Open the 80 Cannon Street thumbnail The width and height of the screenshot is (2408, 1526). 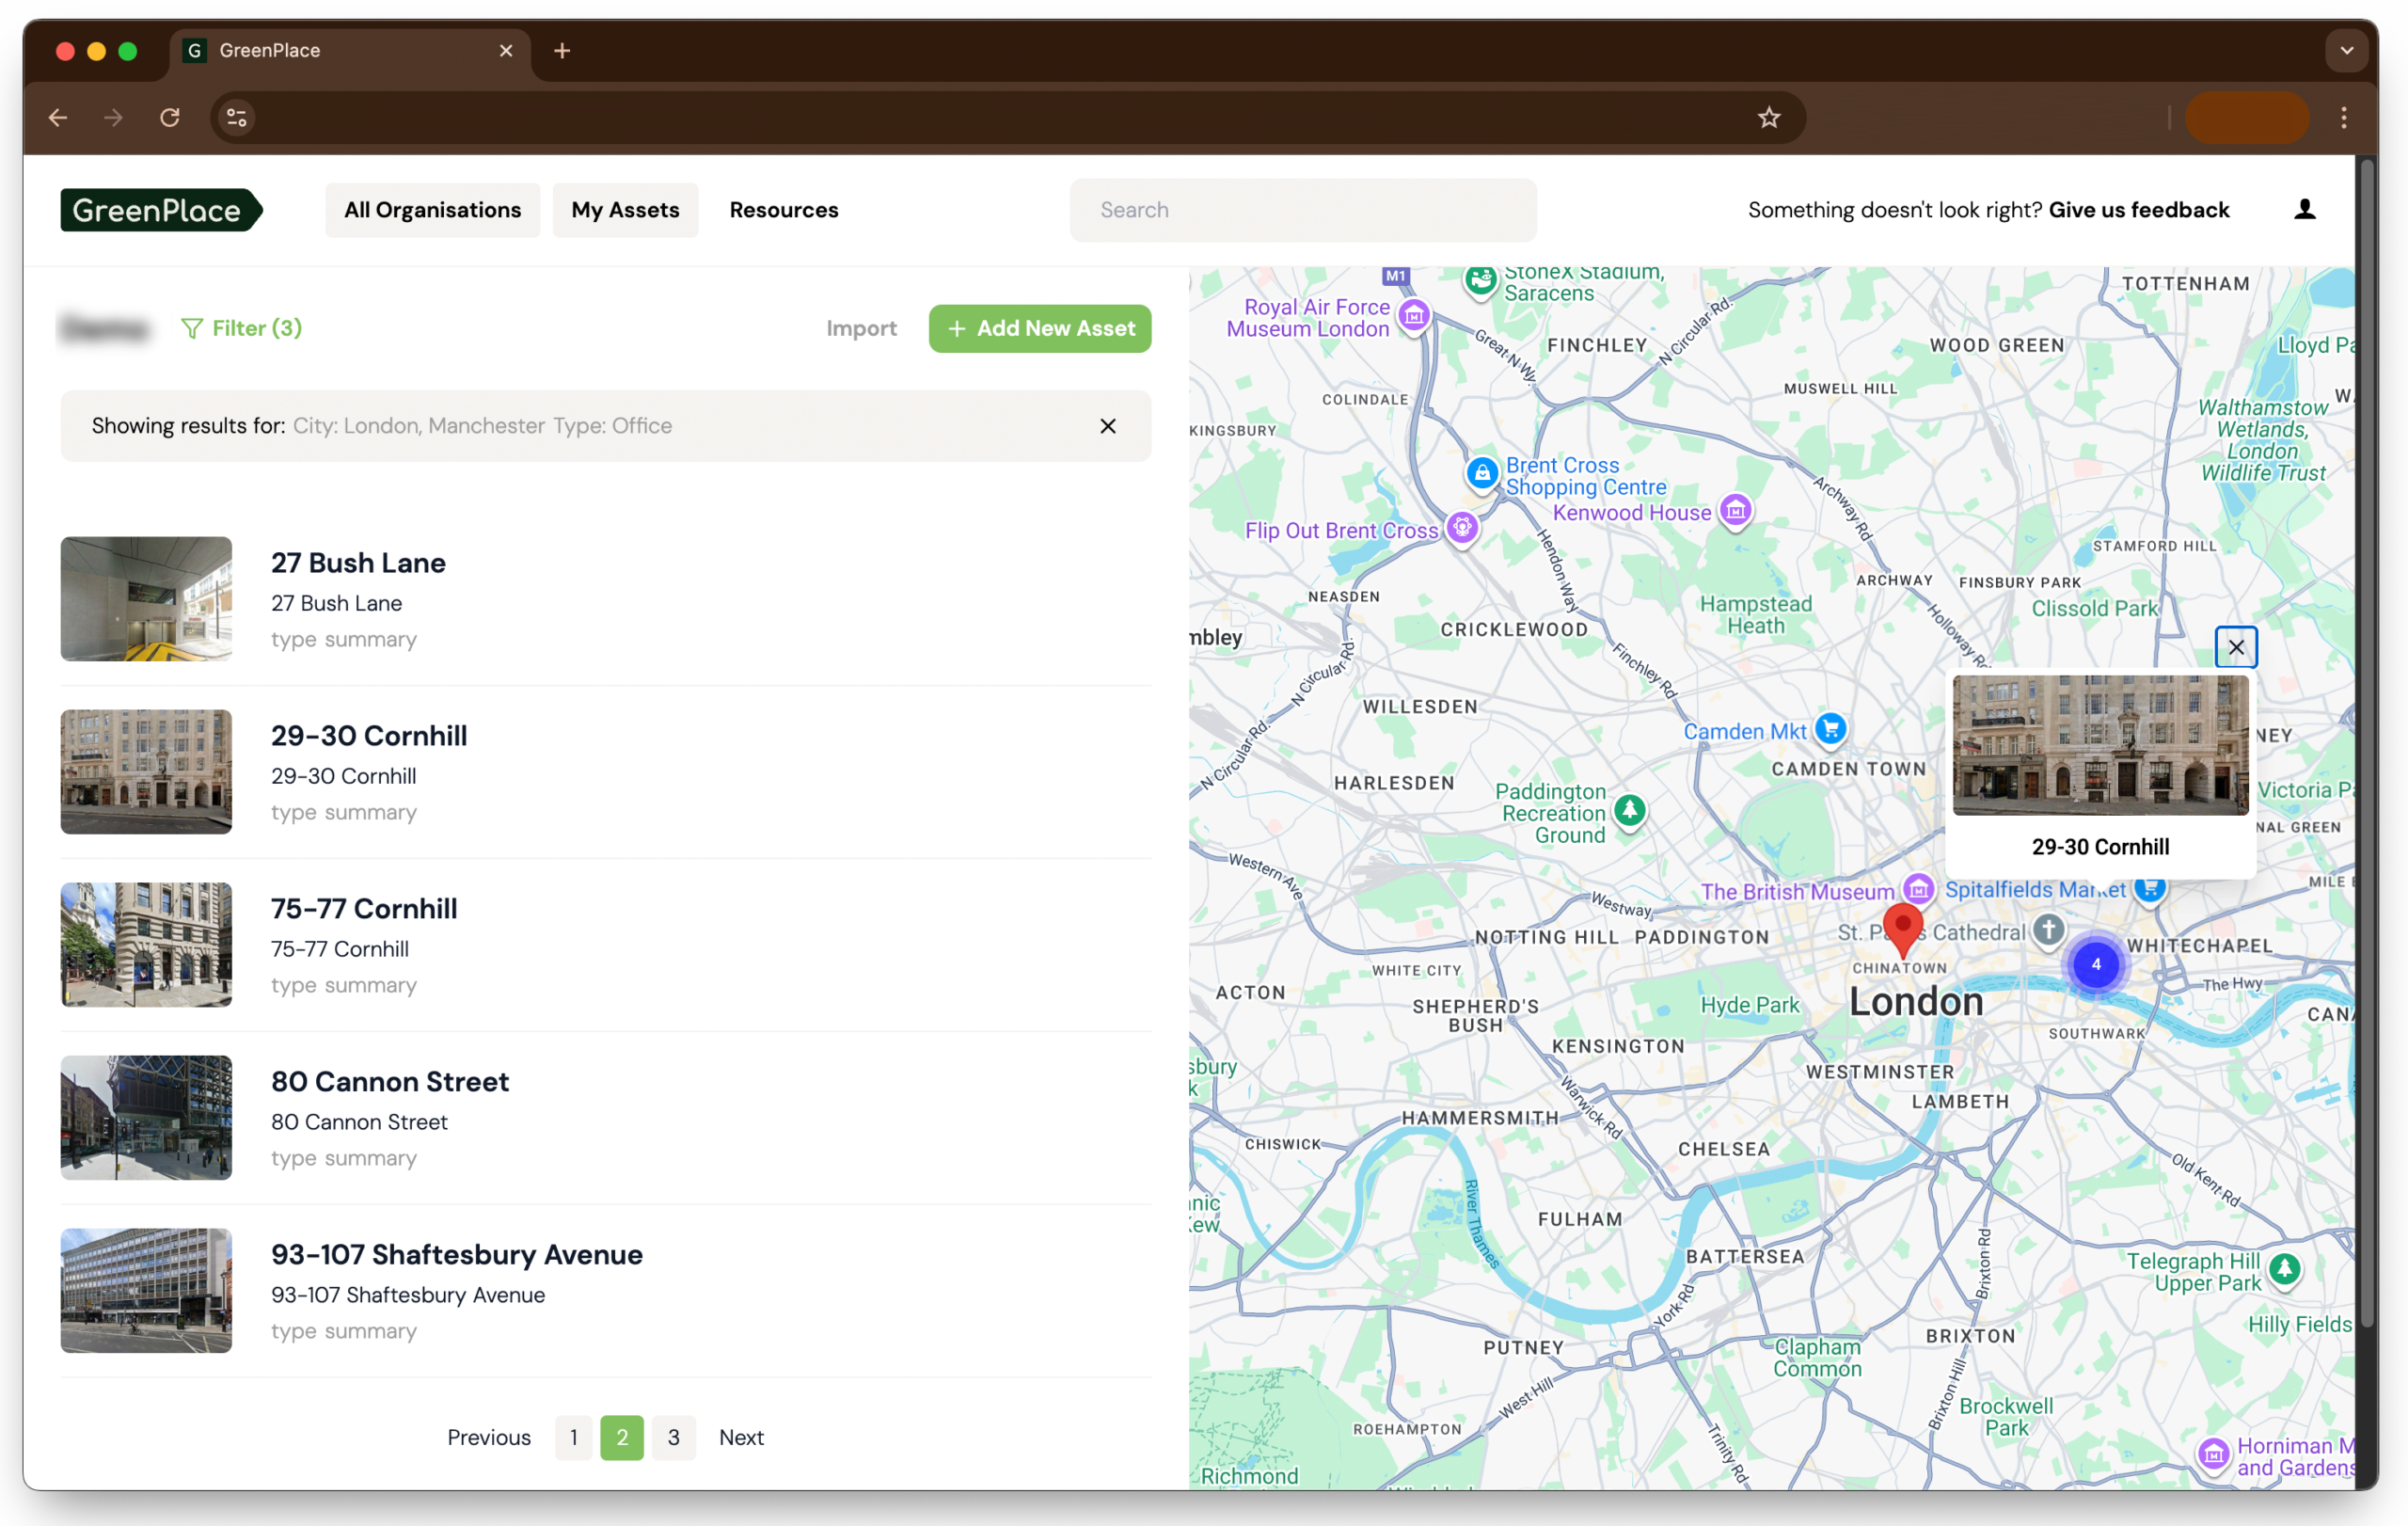point(146,1117)
